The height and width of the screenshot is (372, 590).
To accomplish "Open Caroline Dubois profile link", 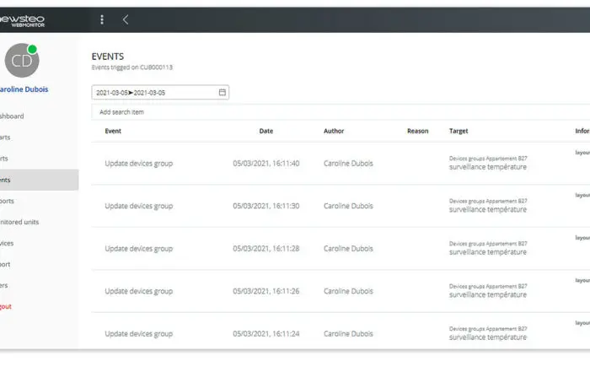I will tap(24, 89).
